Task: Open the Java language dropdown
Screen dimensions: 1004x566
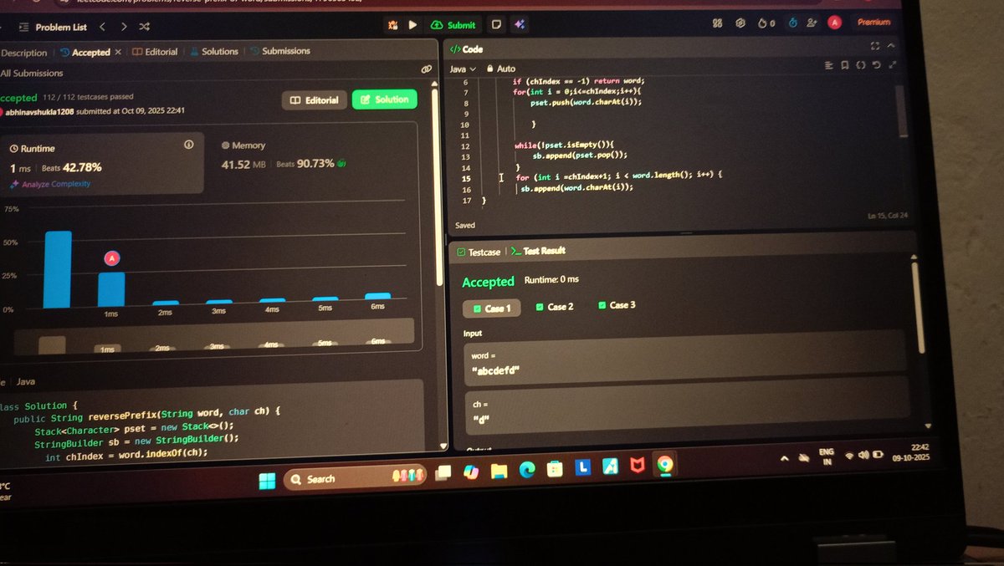Action: pyautogui.click(x=463, y=69)
